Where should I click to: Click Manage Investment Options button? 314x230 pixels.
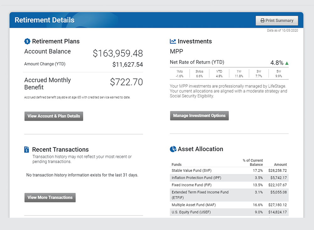pyautogui.click(x=199, y=116)
